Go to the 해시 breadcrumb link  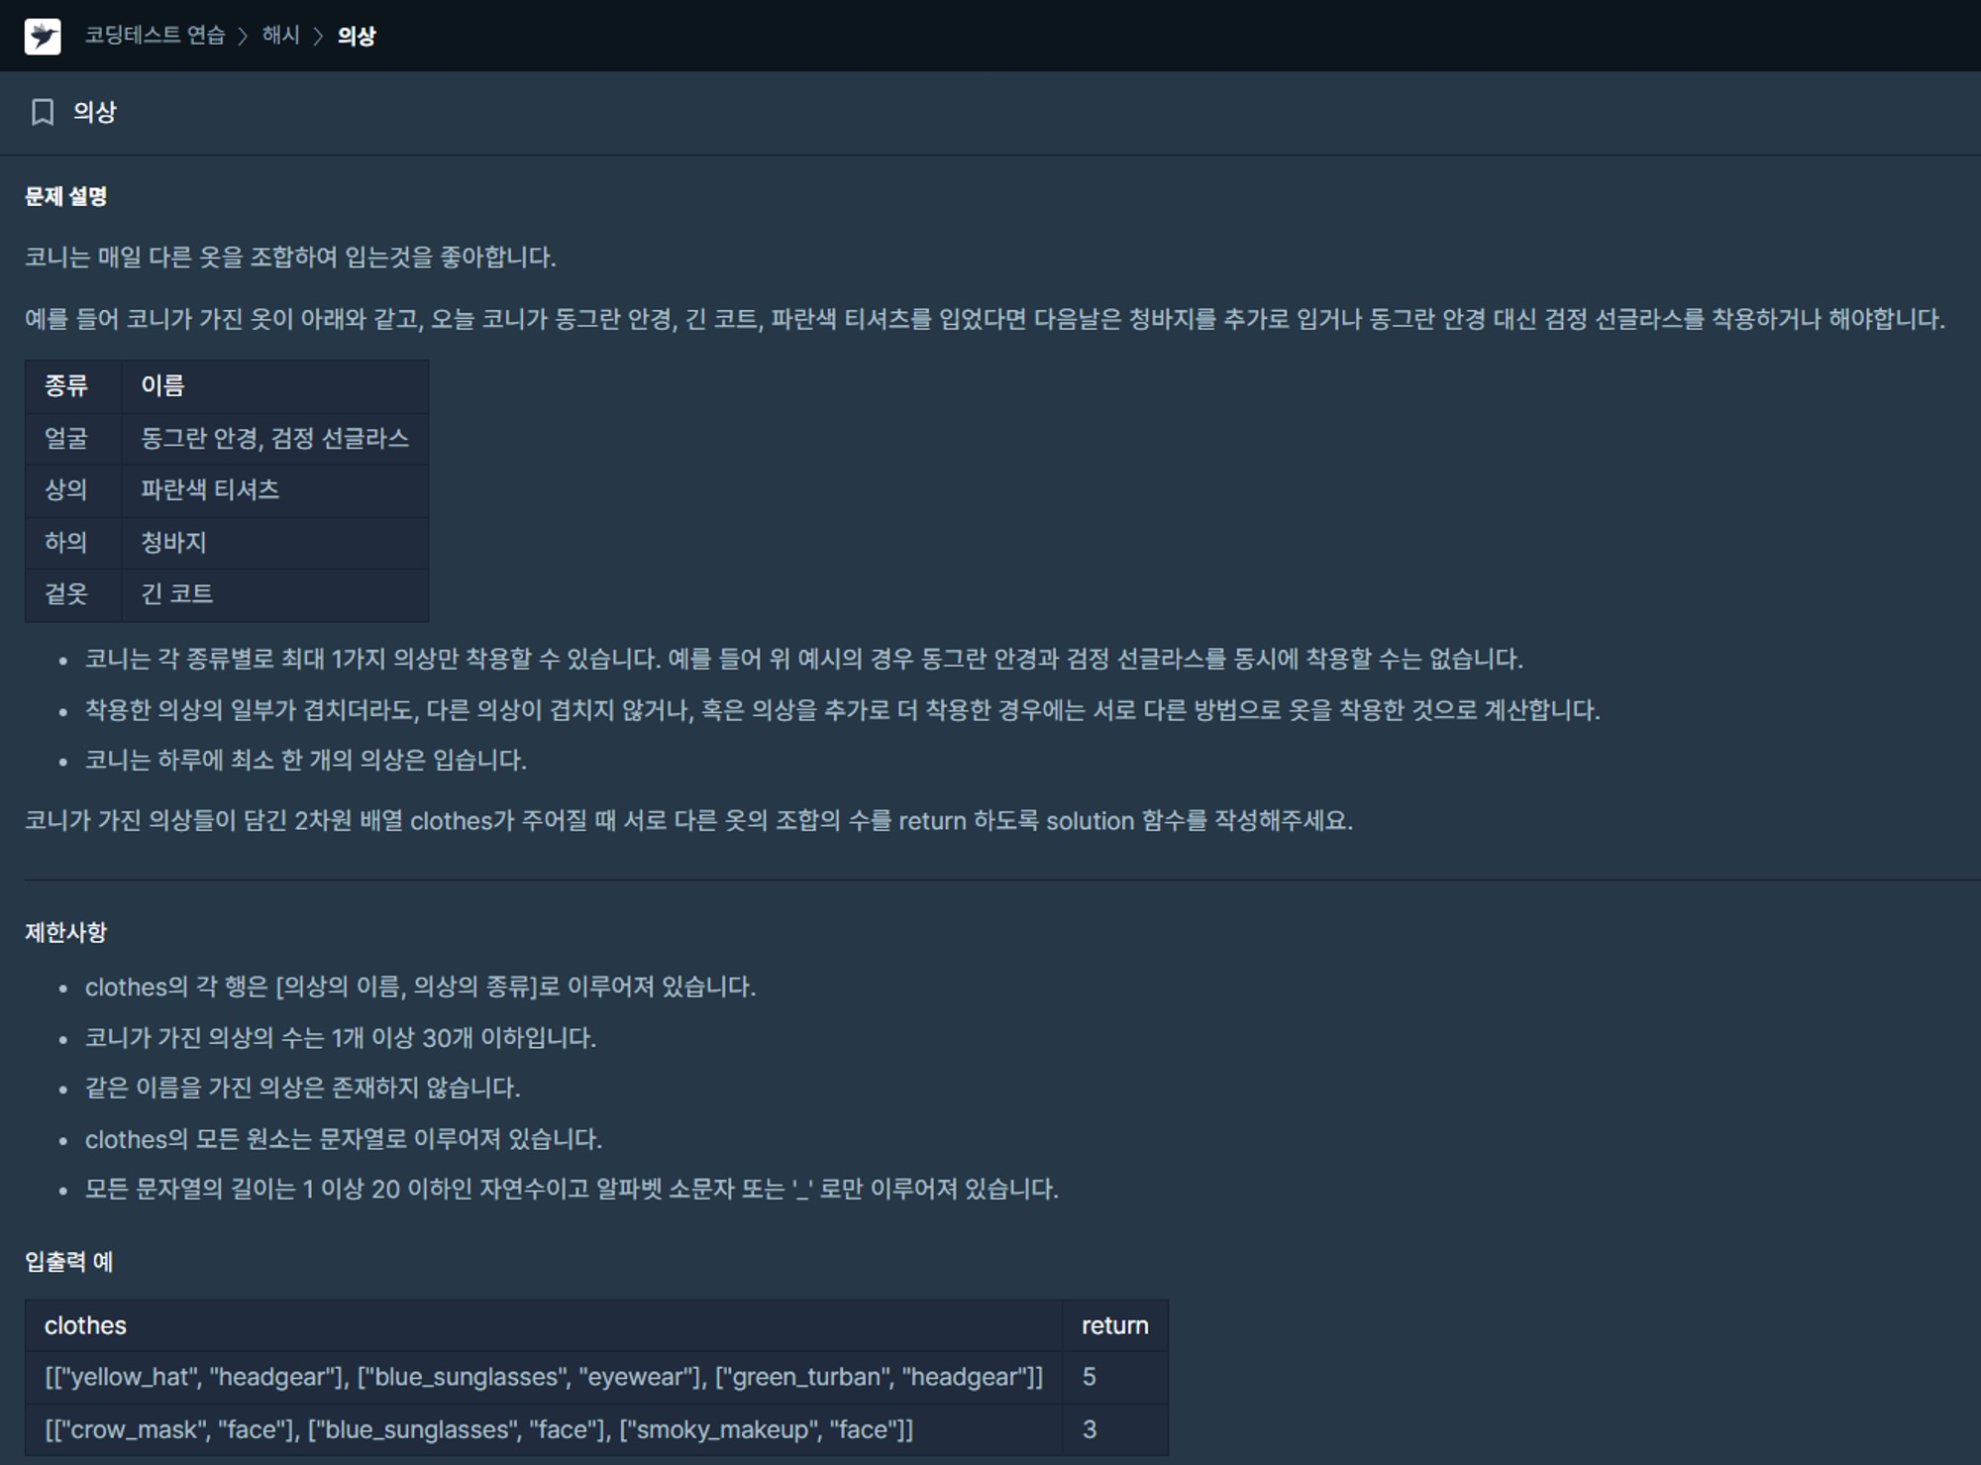(280, 36)
